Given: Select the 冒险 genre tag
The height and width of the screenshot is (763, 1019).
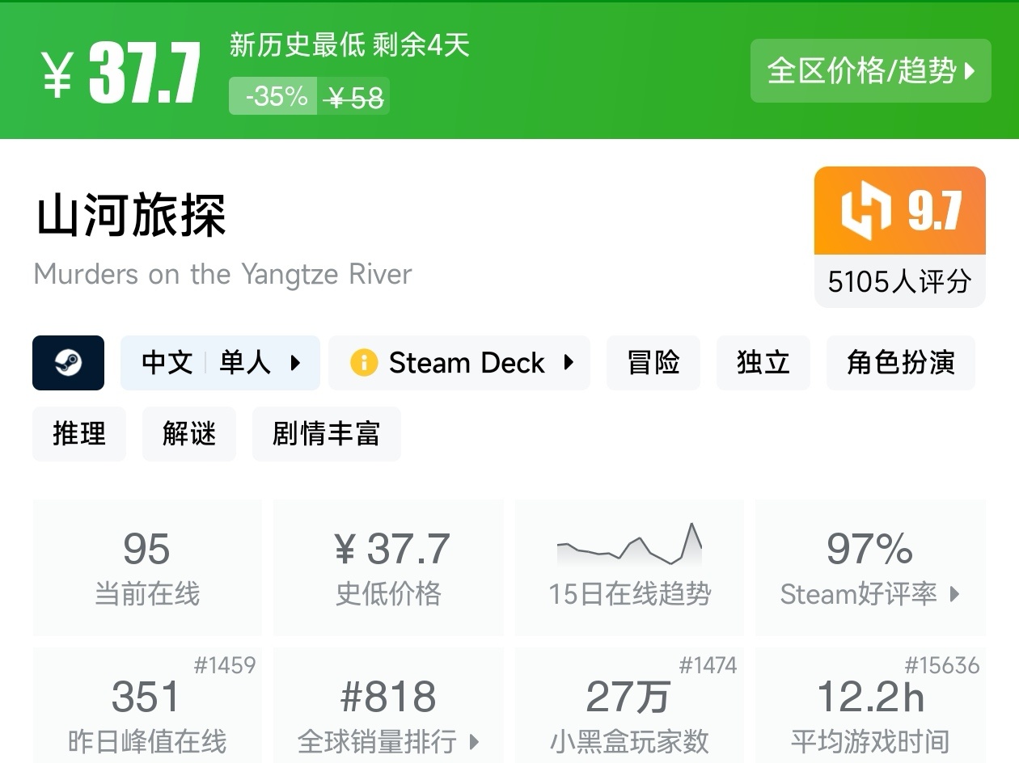Looking at the screenshot, I should point(653,363).
